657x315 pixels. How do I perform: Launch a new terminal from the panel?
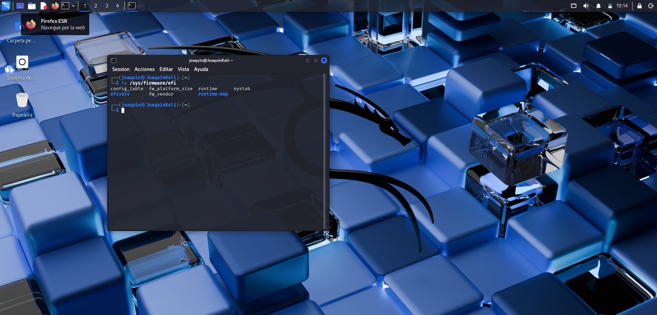(x=65, y=6)
